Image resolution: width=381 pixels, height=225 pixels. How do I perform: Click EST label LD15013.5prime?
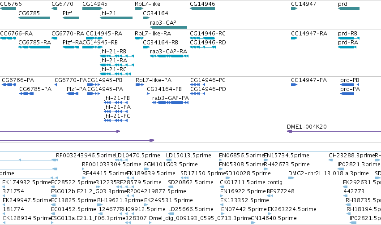coord(189,156)
